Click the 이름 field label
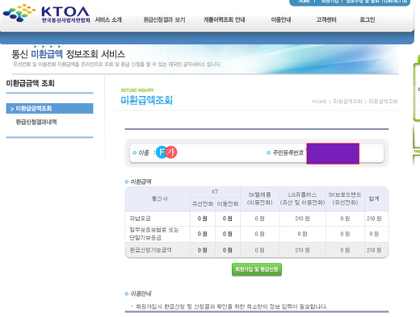Screen dimensions: 420x317 (x=144, y=152)
